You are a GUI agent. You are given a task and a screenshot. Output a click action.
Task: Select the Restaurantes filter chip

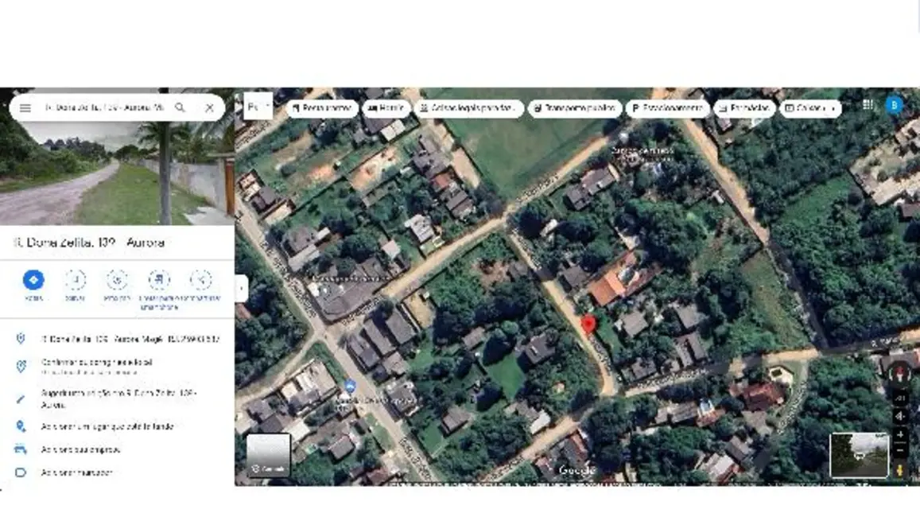322,107
